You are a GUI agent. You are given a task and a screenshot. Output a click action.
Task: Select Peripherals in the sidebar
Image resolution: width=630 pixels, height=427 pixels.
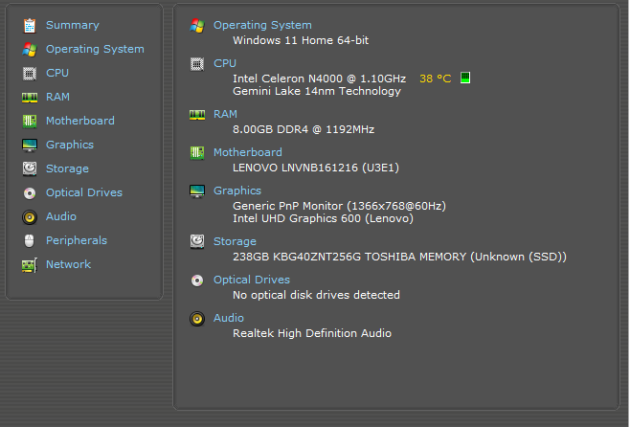pyautogui.click(x=77, y=240)
